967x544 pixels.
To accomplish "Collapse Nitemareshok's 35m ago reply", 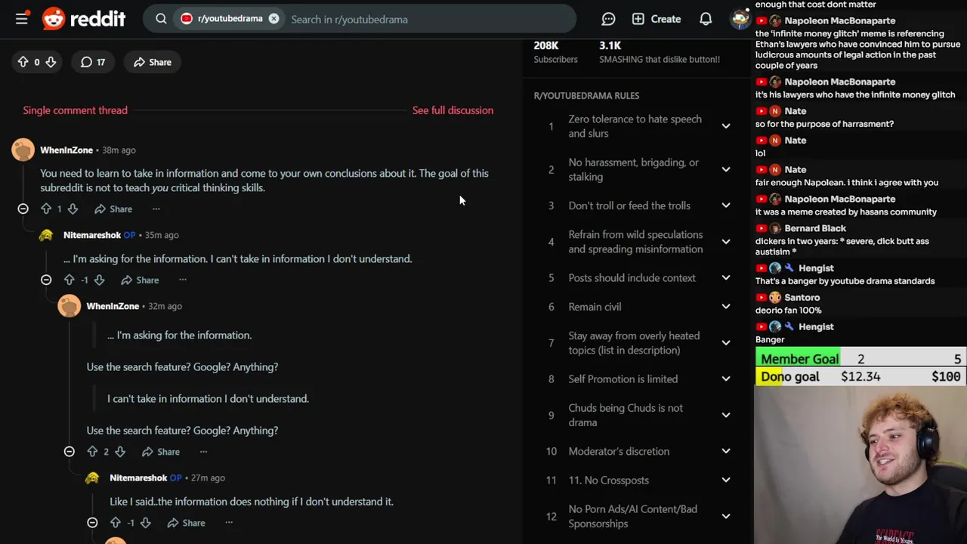I will (46, 280).
